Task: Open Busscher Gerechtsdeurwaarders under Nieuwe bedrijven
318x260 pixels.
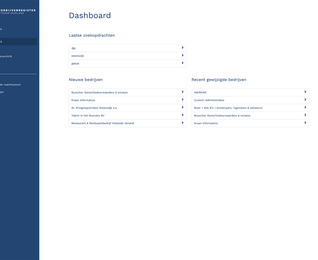Action: click(127, 92)
